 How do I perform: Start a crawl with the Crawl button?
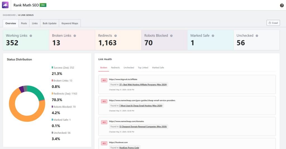(273, 23)
